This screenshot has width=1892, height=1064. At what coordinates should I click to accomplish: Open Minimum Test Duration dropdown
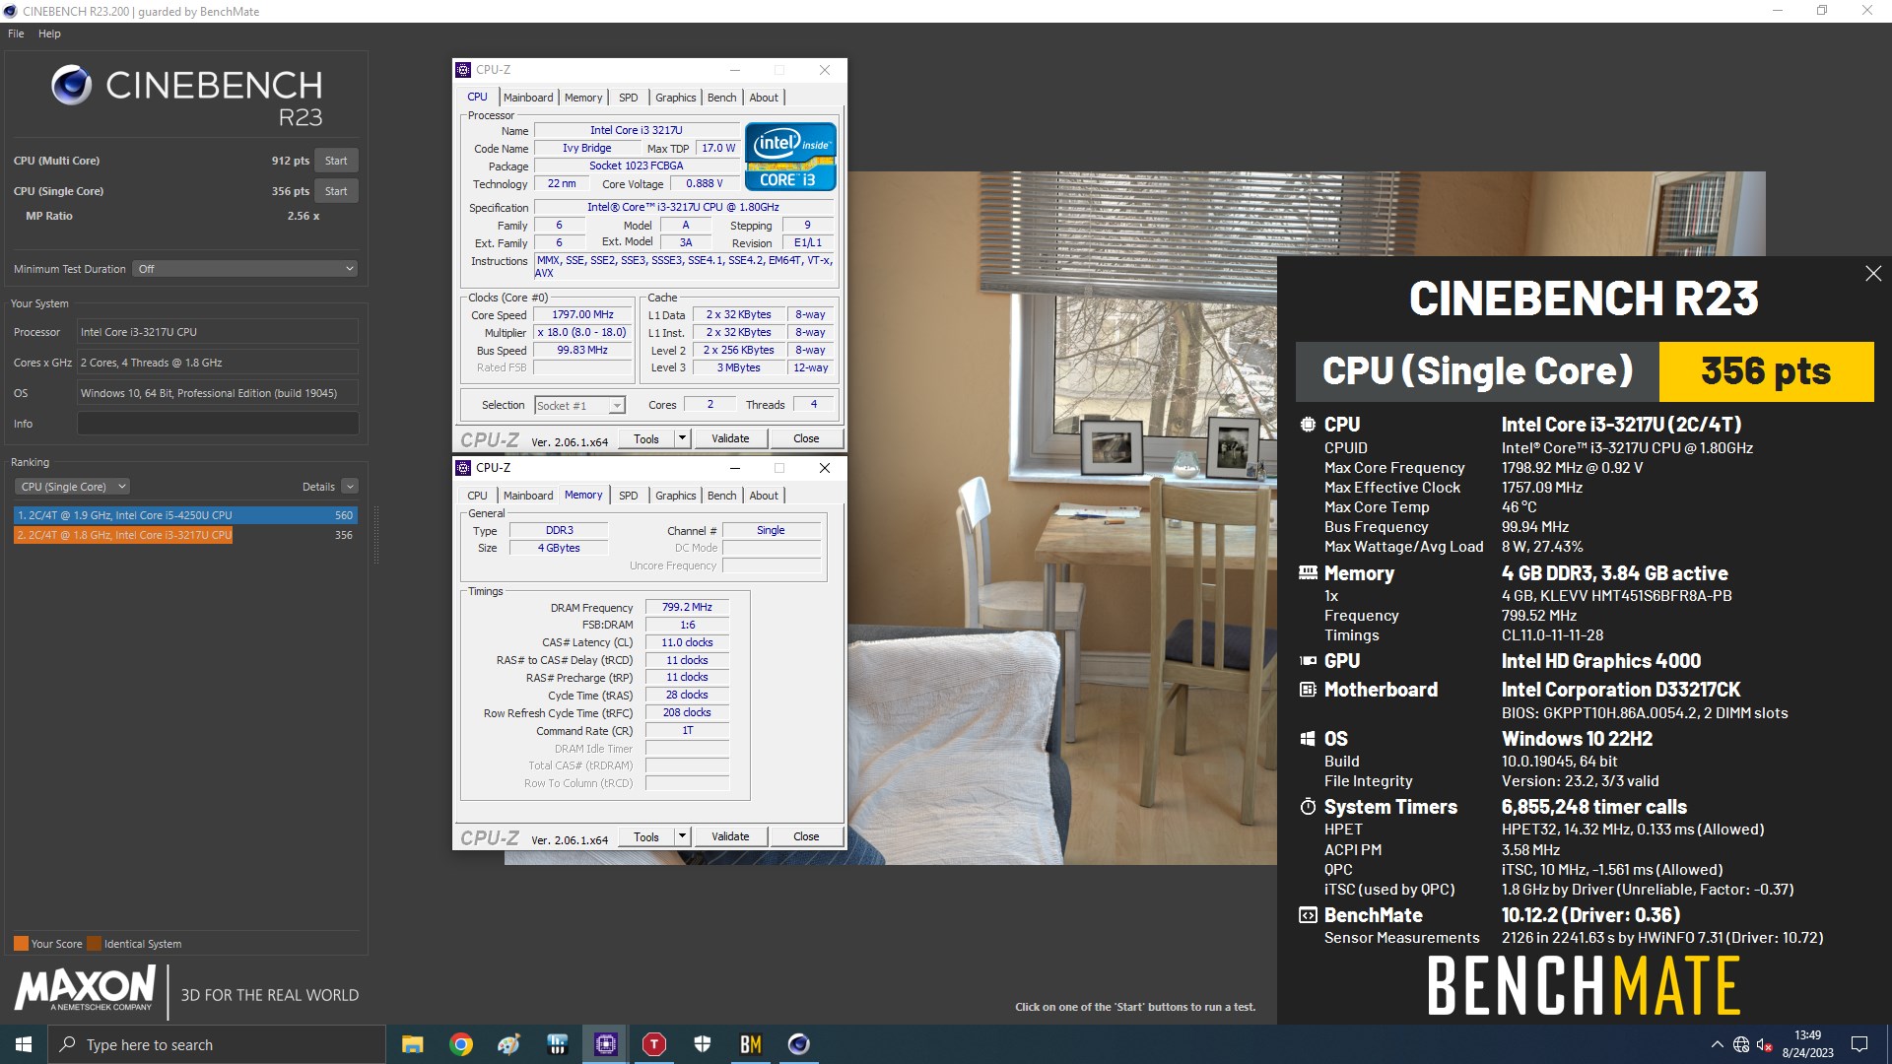coord(244,269)
